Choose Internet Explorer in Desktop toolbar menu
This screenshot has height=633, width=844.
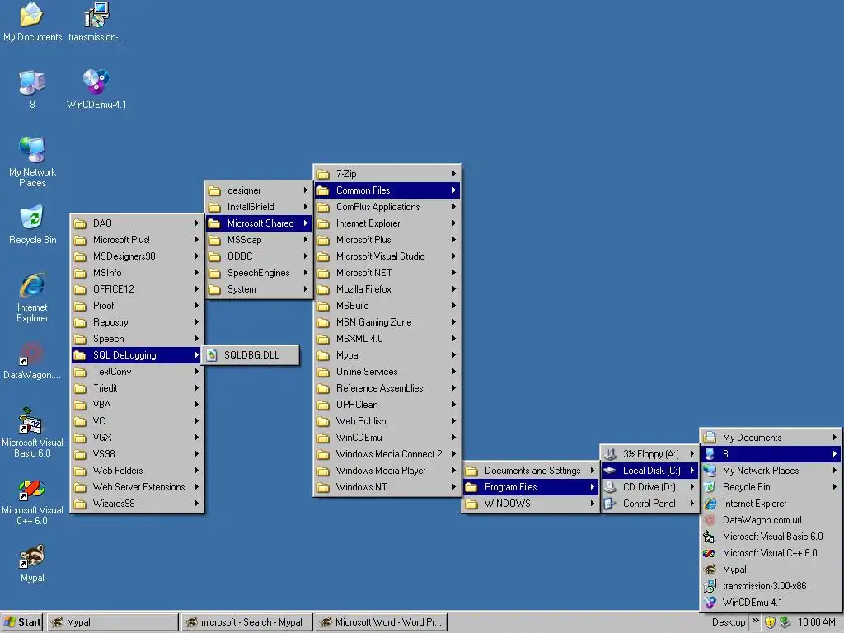[x=771, y=504]
